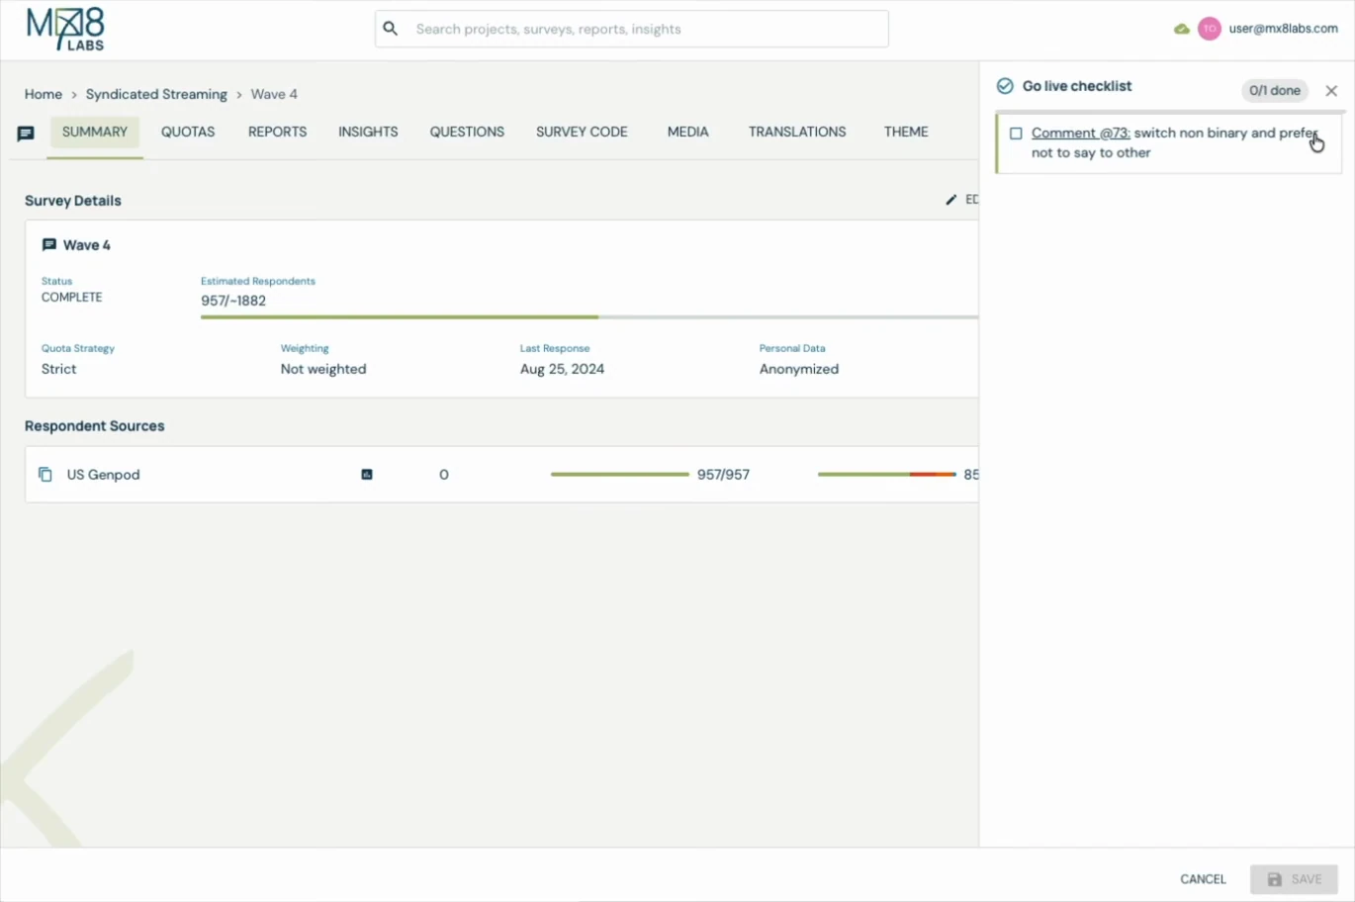This screenshot has width=1355, height=902.
Task: Open the Survey Code tab
Action: coord(582,132)
